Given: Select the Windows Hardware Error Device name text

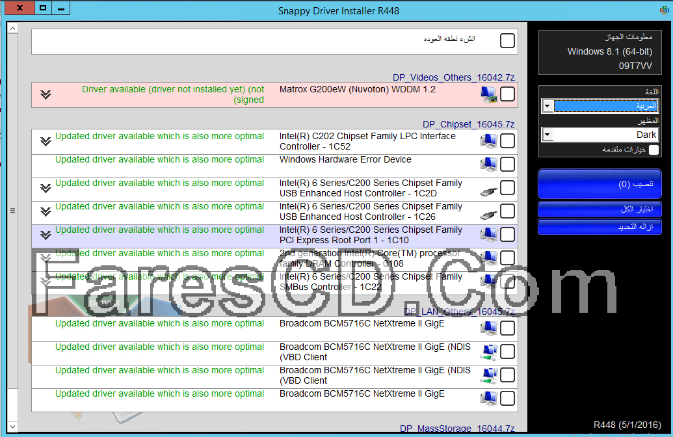Looking at the screenshot, I should point(345,160).
